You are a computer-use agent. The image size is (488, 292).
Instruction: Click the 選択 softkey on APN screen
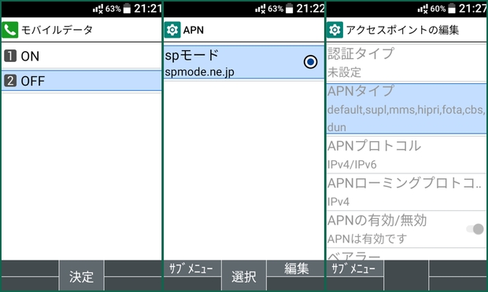coord(244,276)
